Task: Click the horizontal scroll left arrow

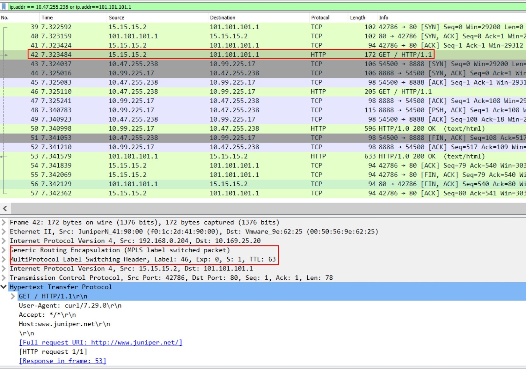Action: click(5, 209)
